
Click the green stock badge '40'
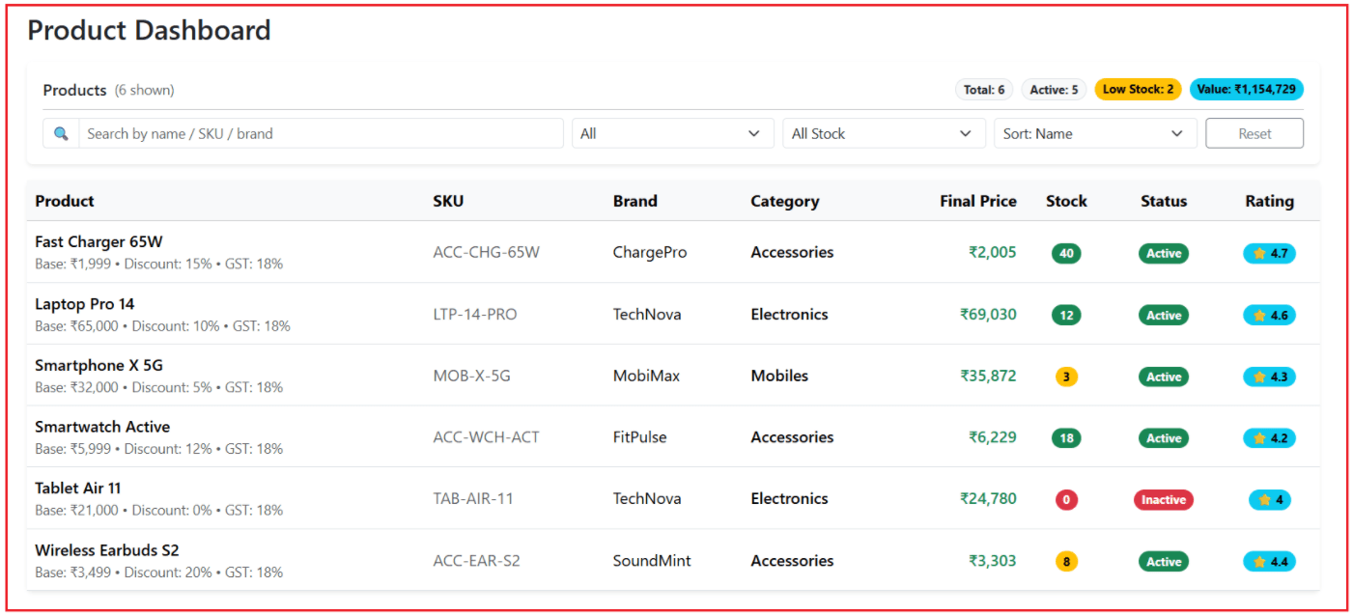pos(1066,254)
